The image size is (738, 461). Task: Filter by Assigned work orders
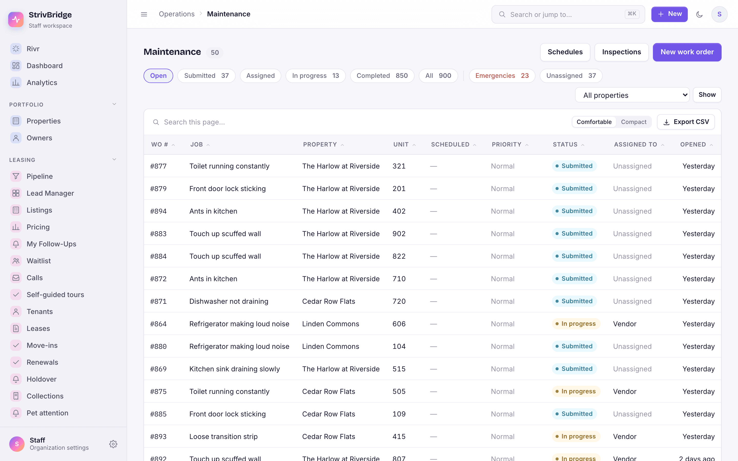coord(260,76)
